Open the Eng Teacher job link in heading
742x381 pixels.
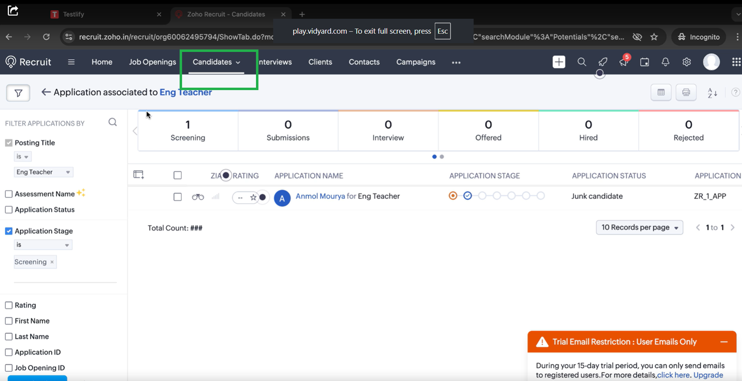185,92
